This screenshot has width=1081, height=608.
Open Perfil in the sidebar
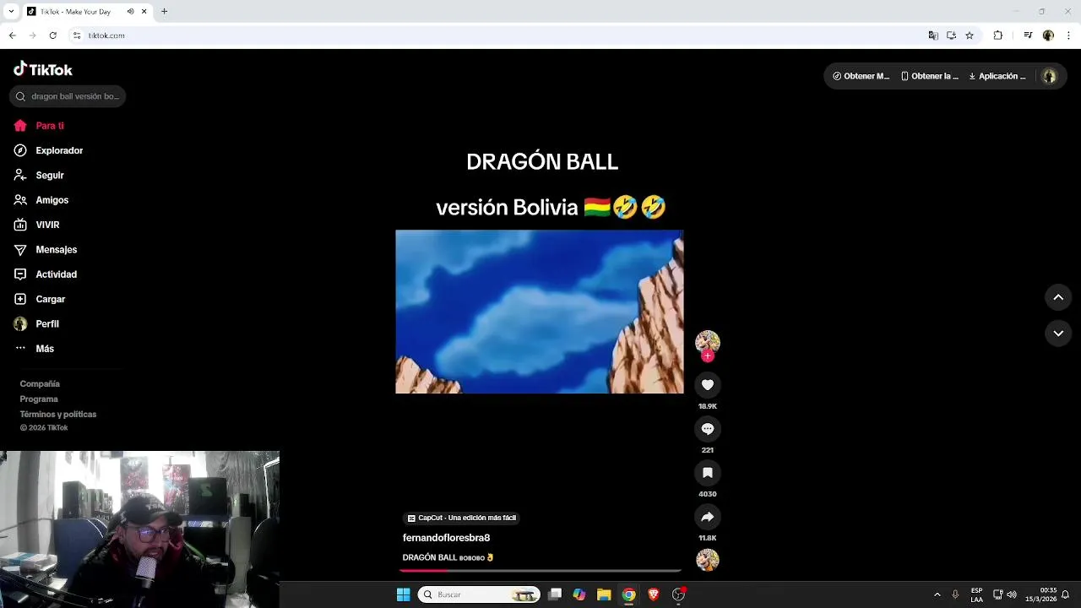pyautogui.click(x=36, y=324)
